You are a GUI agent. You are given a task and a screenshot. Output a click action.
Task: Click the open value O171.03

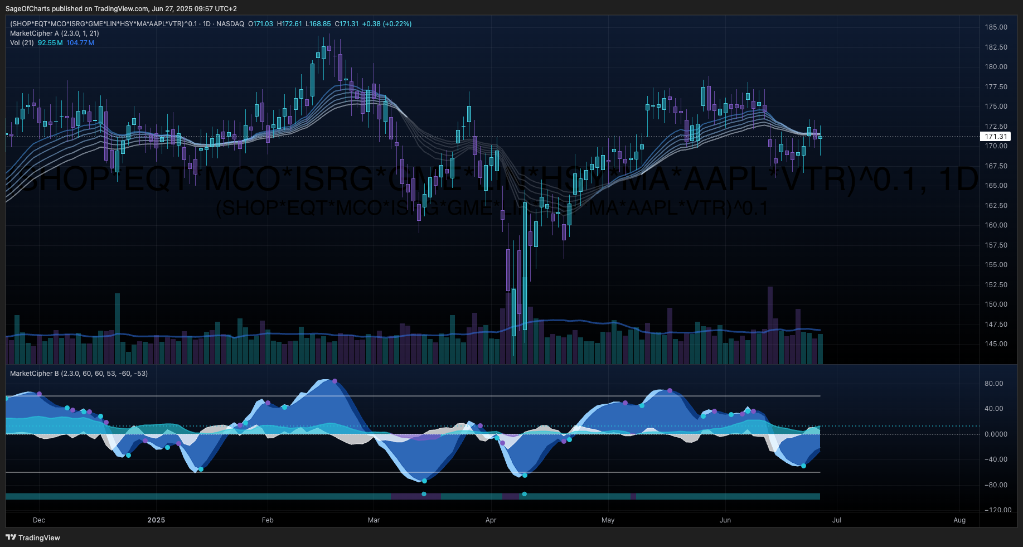pos(261,24)
